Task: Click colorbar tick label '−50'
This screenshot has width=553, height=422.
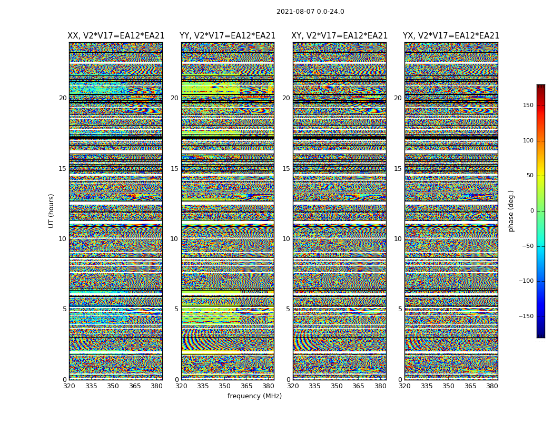Action: (527, 246)
